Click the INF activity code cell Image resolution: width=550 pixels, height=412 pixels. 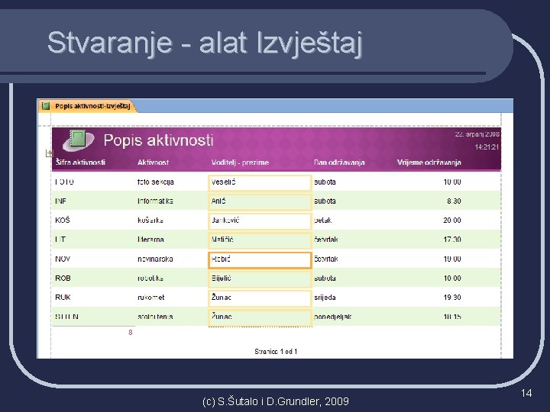60,201
